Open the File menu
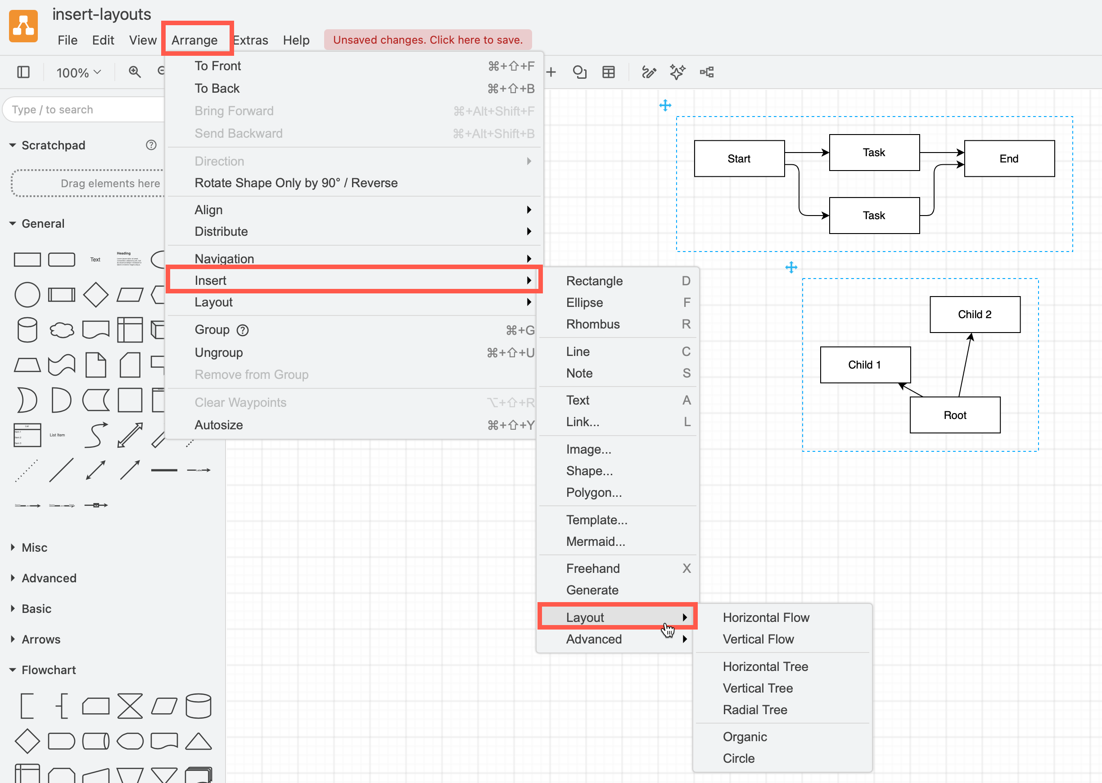The height and width of the screenshot is (783, 1102). [x=68, y=40]
